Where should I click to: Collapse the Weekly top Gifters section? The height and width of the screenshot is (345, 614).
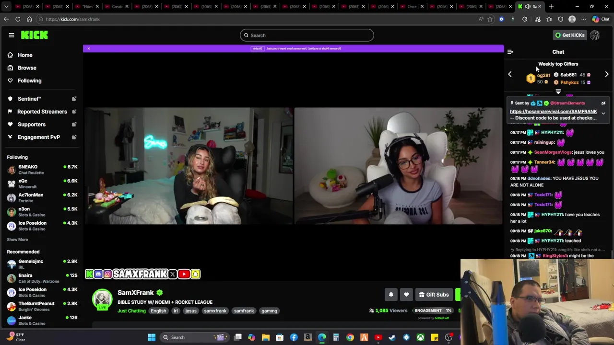coord(558,91)
